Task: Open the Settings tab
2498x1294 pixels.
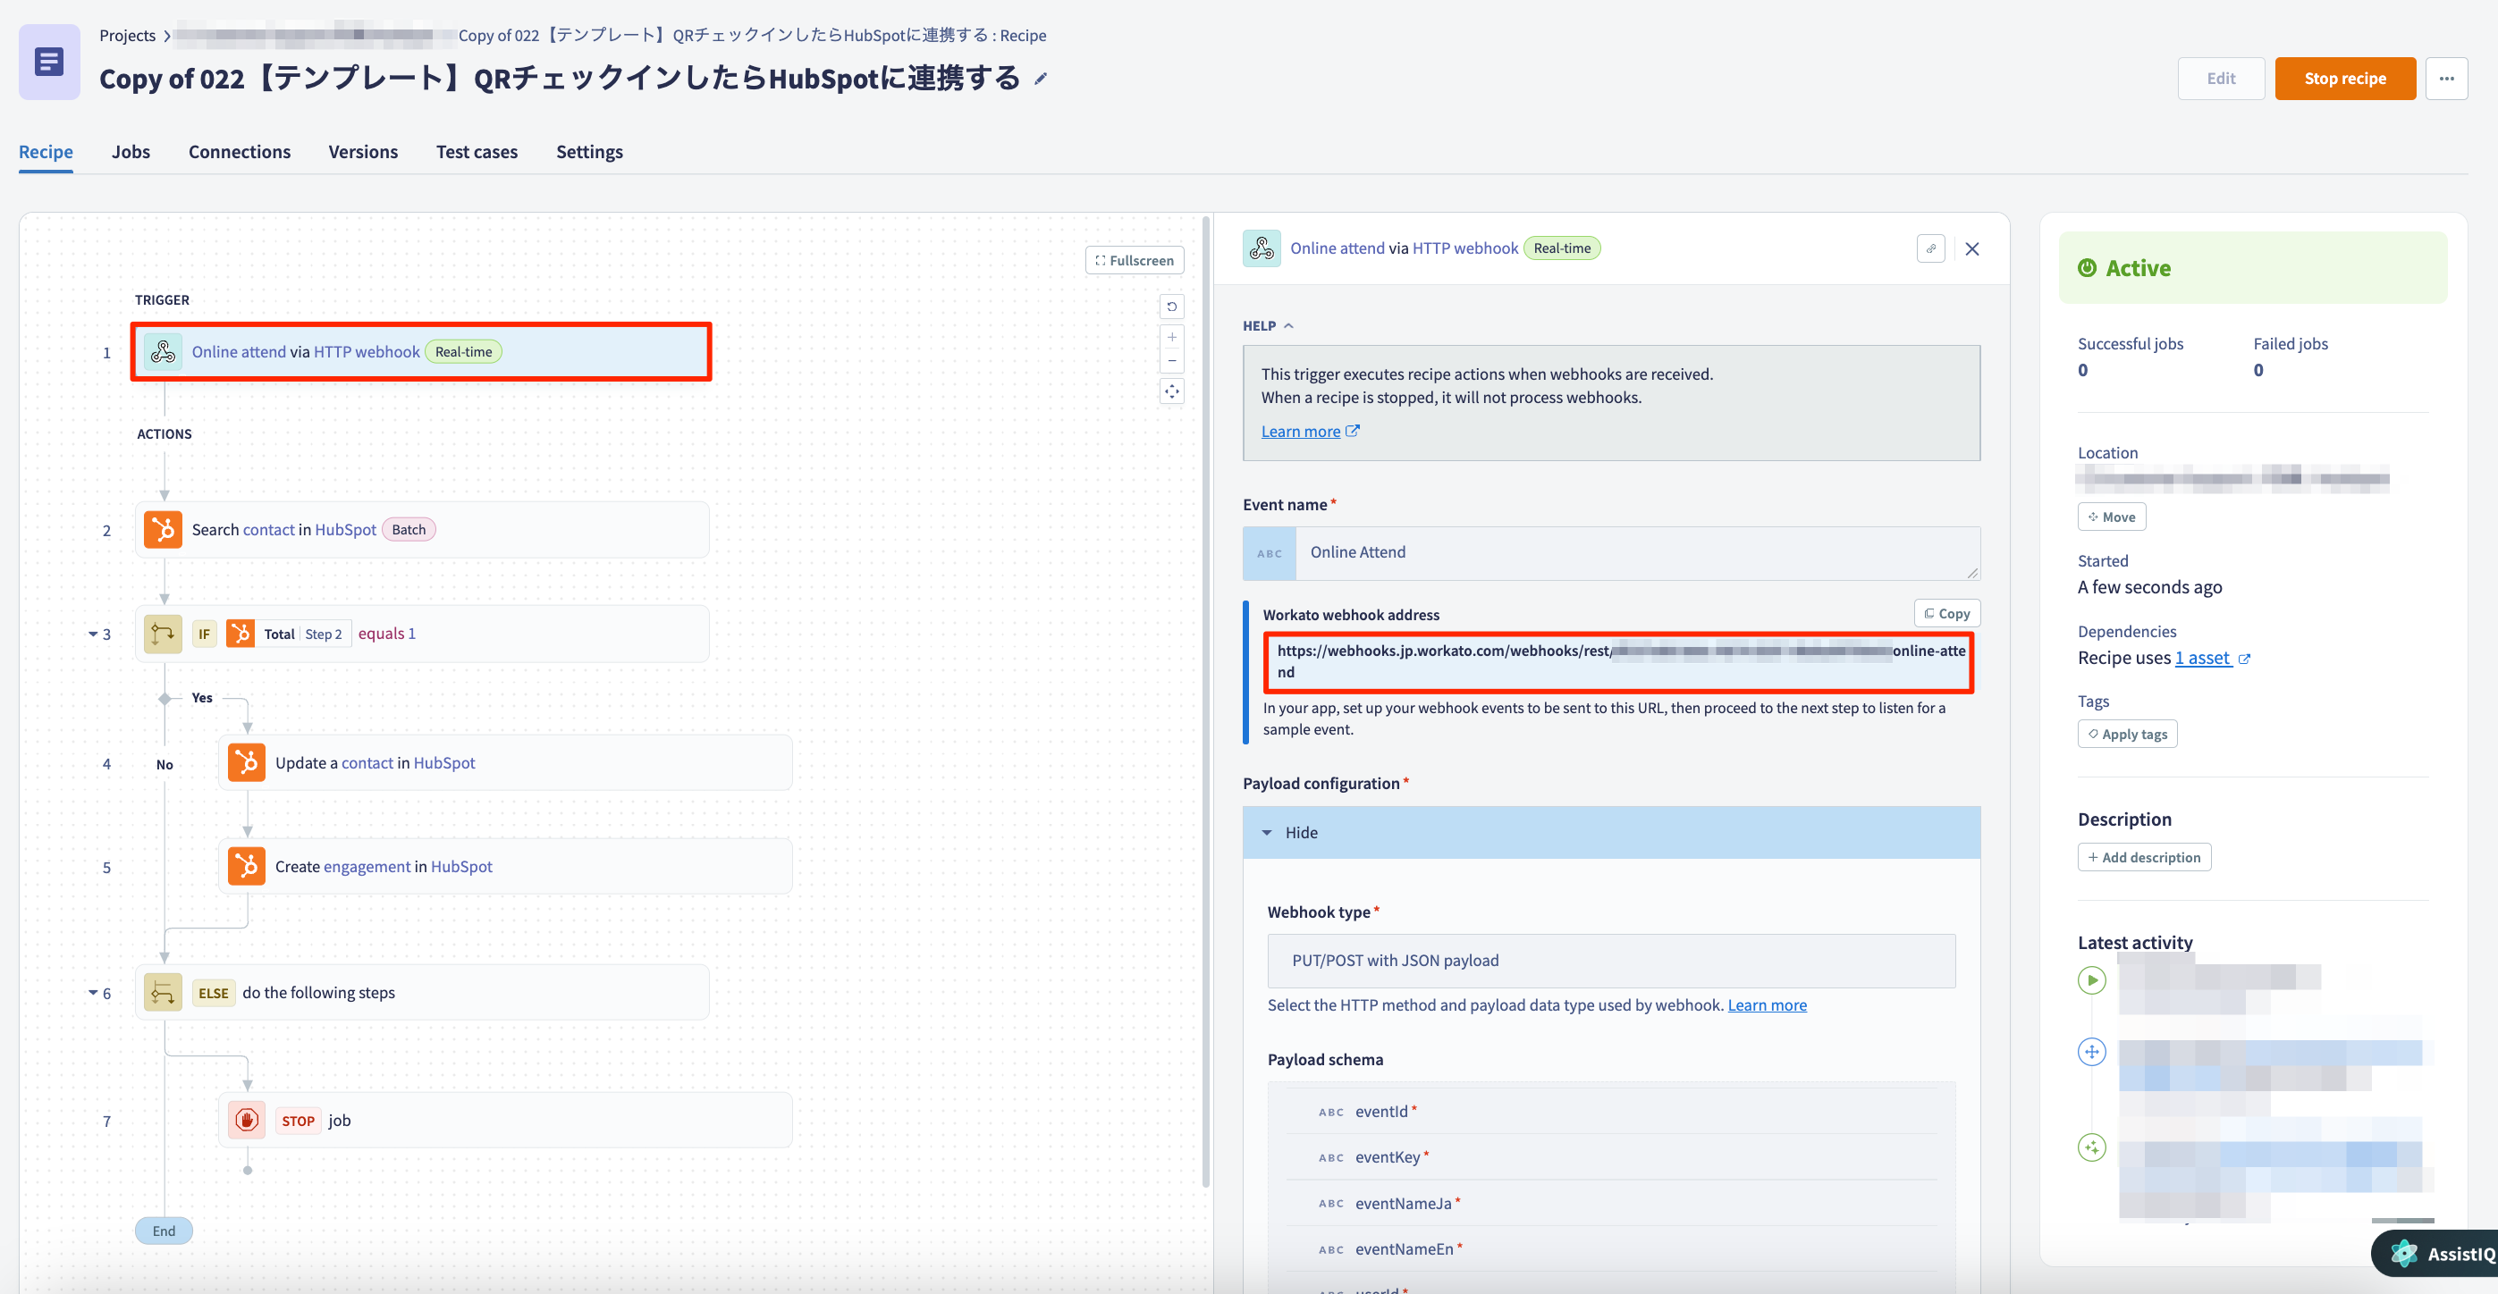Action: pyautogui.click(x=589, y=152)
